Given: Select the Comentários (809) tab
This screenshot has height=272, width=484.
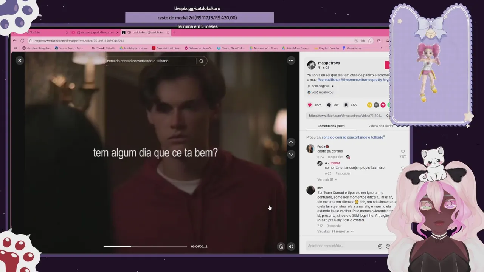Looking at the screenshot, I should [331, 126].
